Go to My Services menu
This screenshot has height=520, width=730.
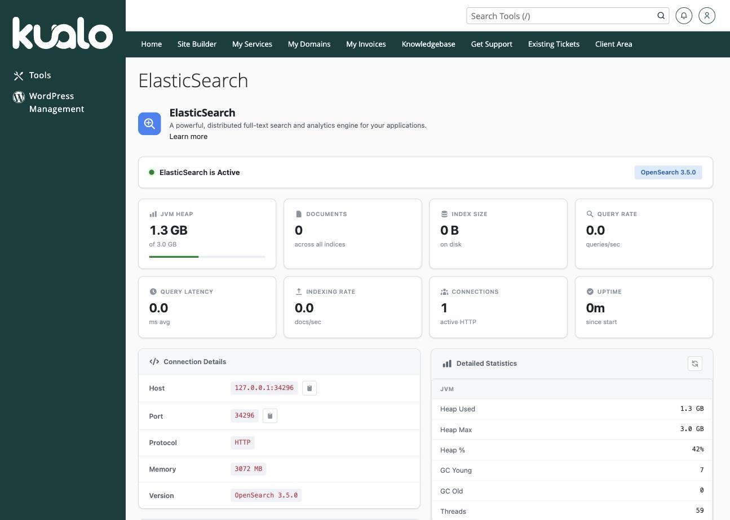tap(252, 44)
